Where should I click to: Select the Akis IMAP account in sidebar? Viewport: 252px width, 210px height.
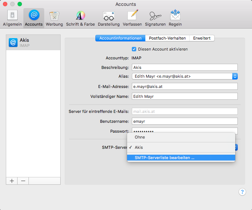(x=33, y=43)
